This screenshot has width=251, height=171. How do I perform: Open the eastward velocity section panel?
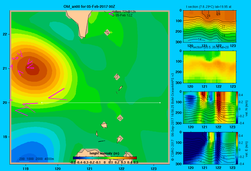click(210, 148)
